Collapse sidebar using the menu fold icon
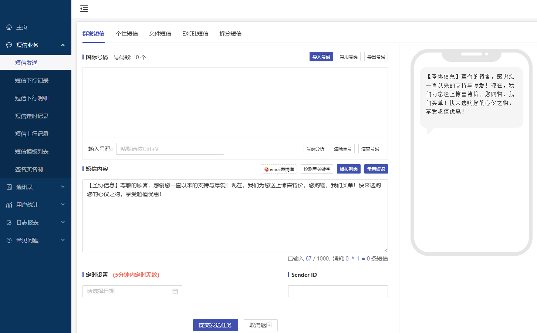This screenshot has height=333, width=537. pyautogui.click(x=84, y=9)
